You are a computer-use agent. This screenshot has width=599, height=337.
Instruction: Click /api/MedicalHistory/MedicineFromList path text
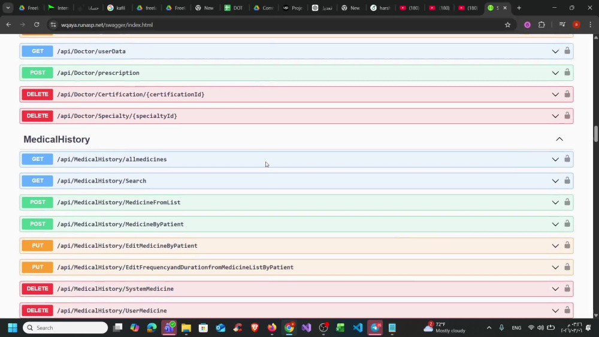tap(119, 202)
